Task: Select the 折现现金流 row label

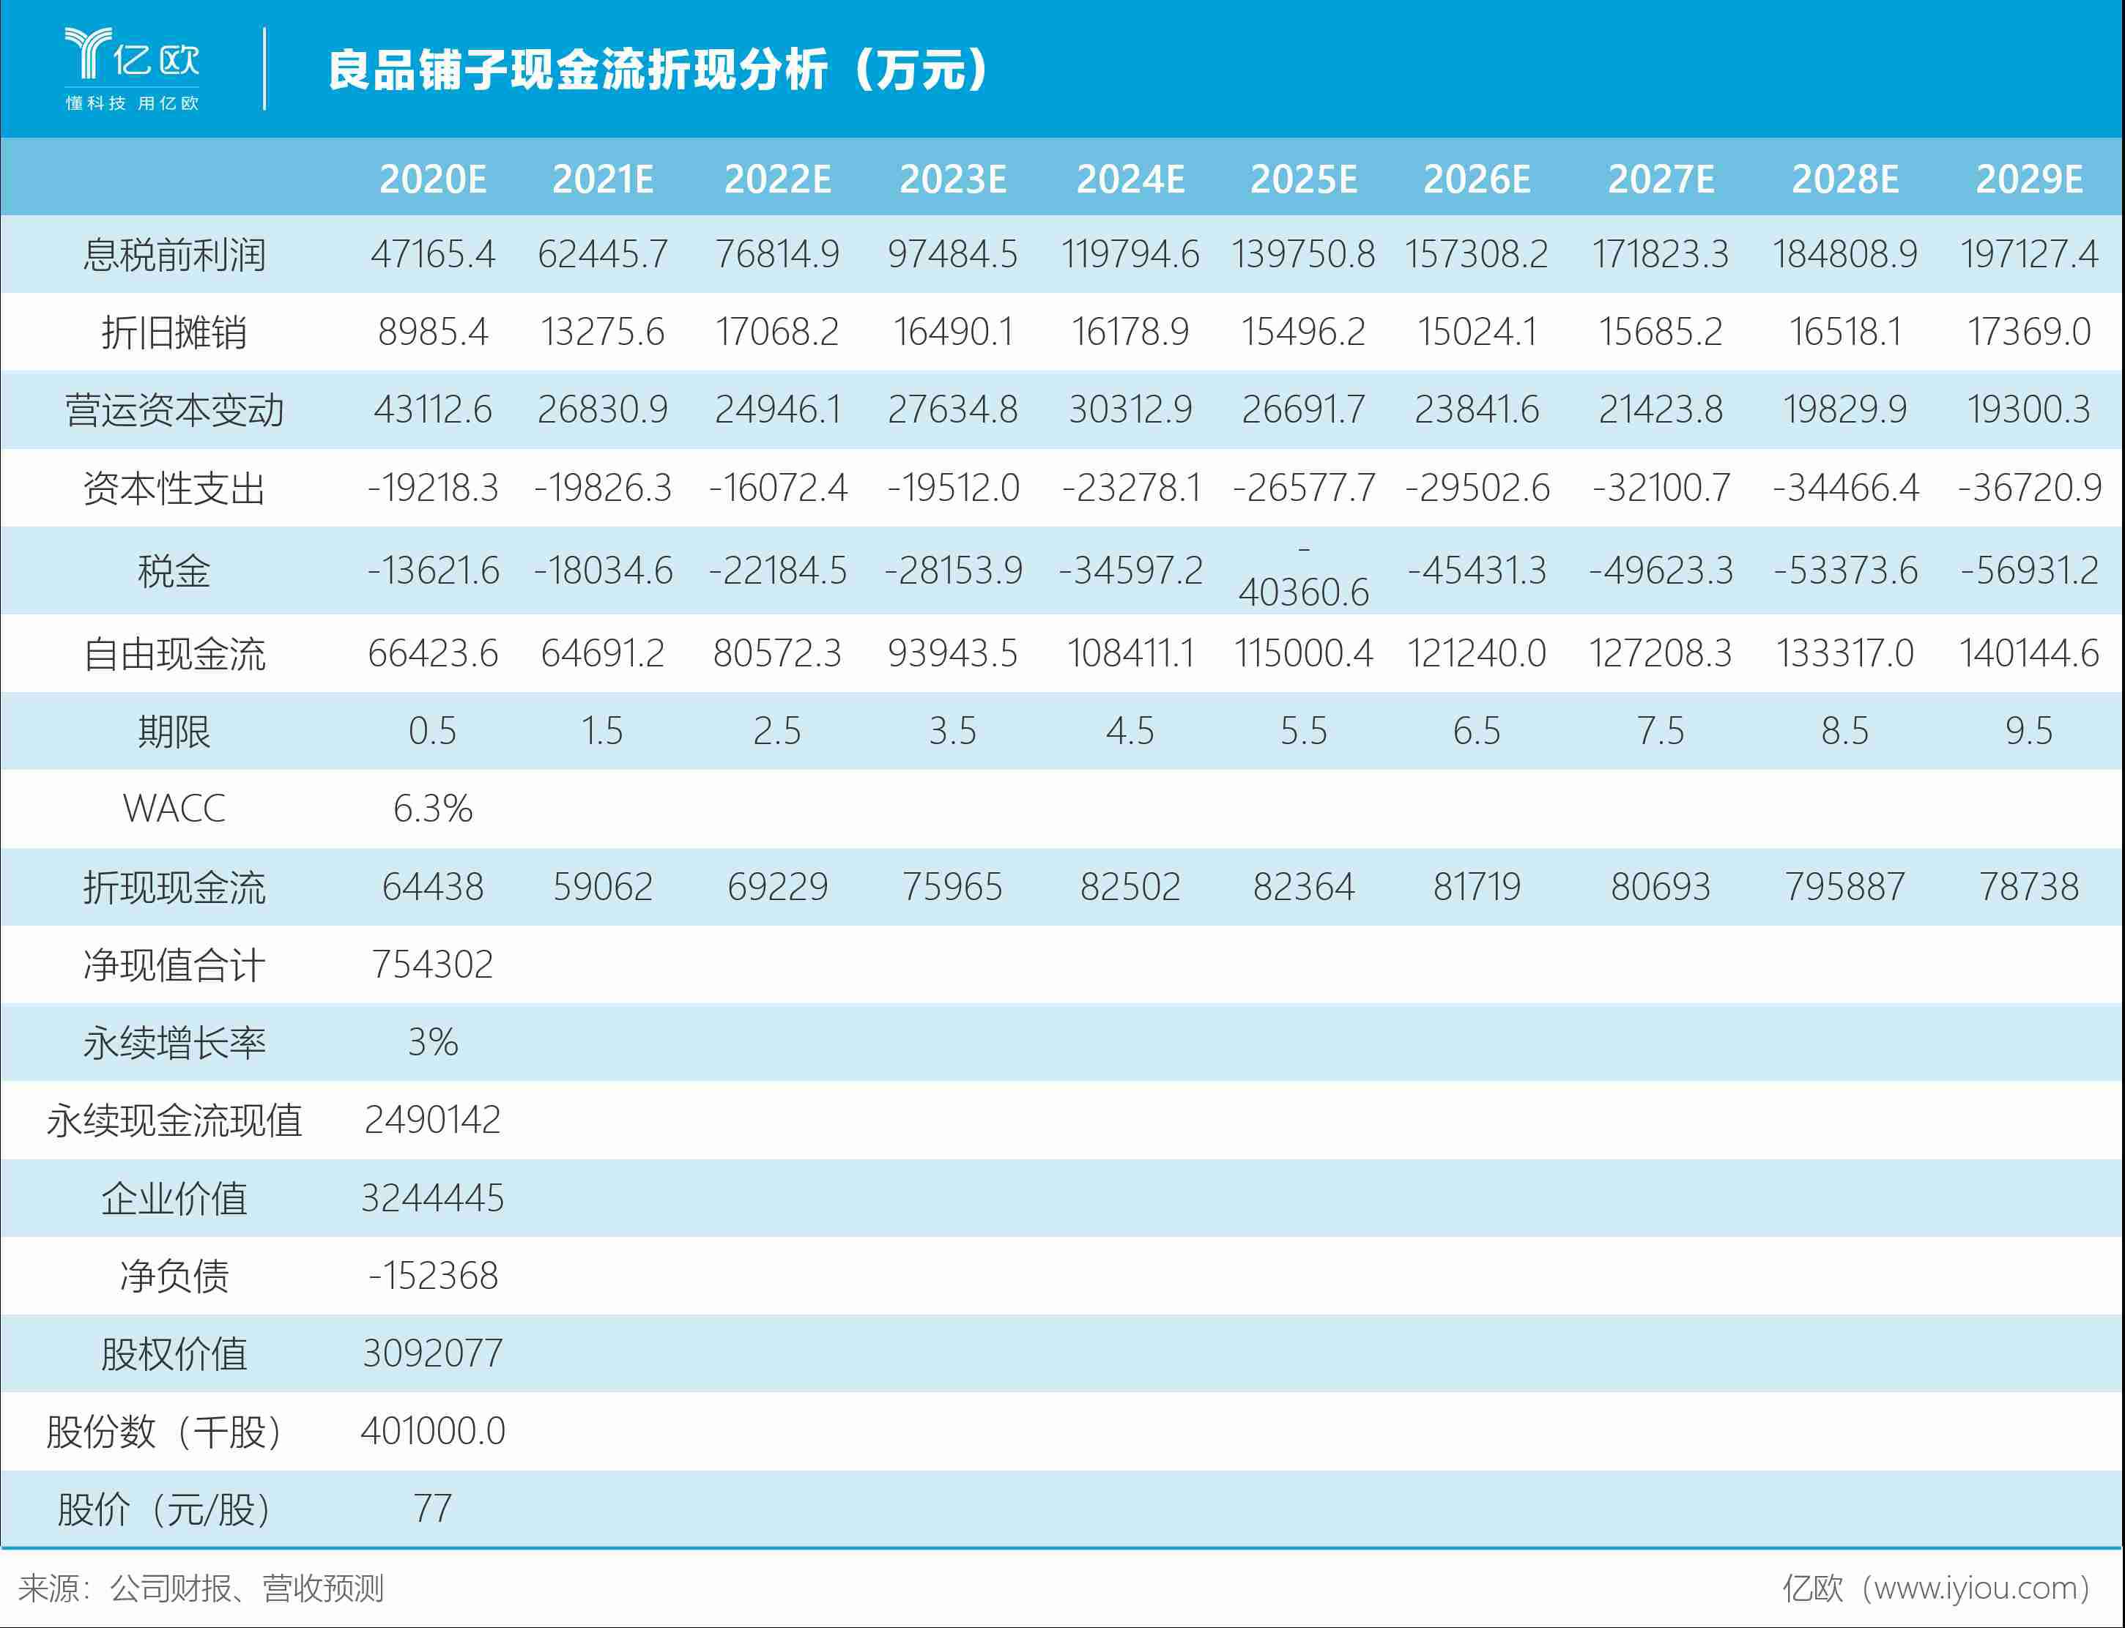Action: pos(174,888)
